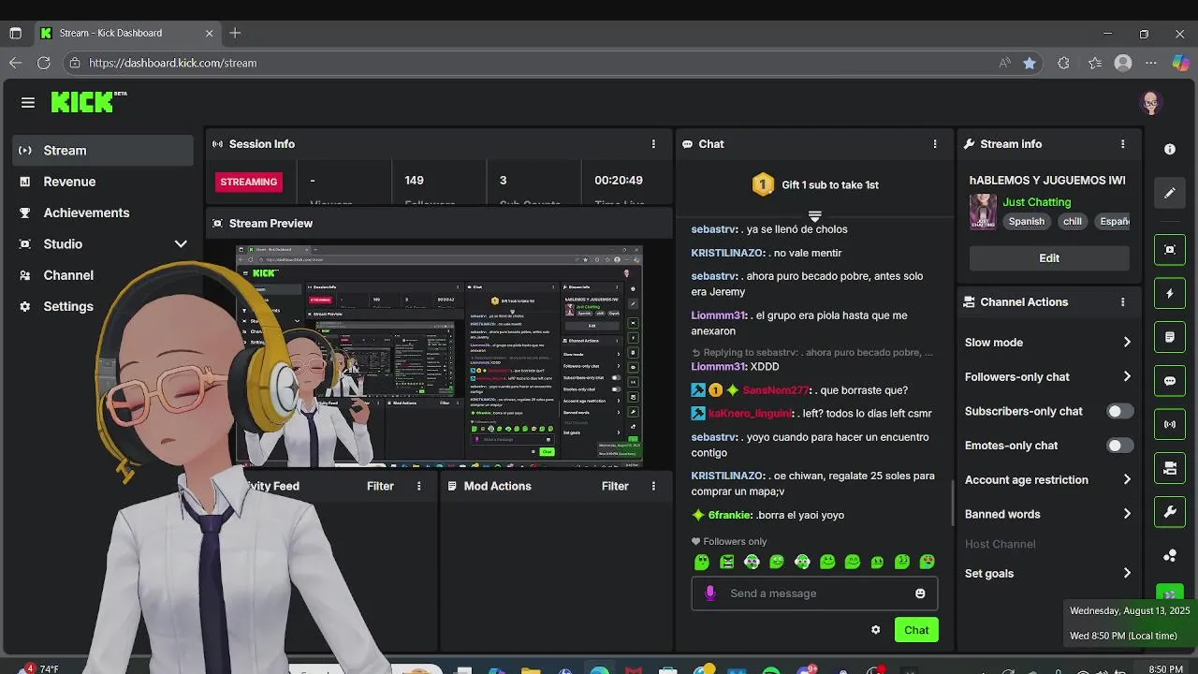
Task: Click the chat bubble widget icon in sidebar
Action: click(1170, 381)
